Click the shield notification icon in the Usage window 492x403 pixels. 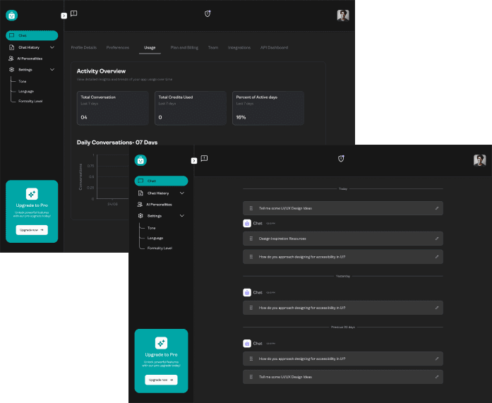[208, 13]
